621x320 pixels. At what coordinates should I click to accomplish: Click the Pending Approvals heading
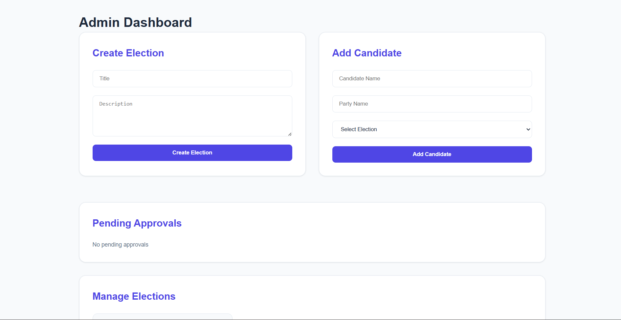coord(137,223)
